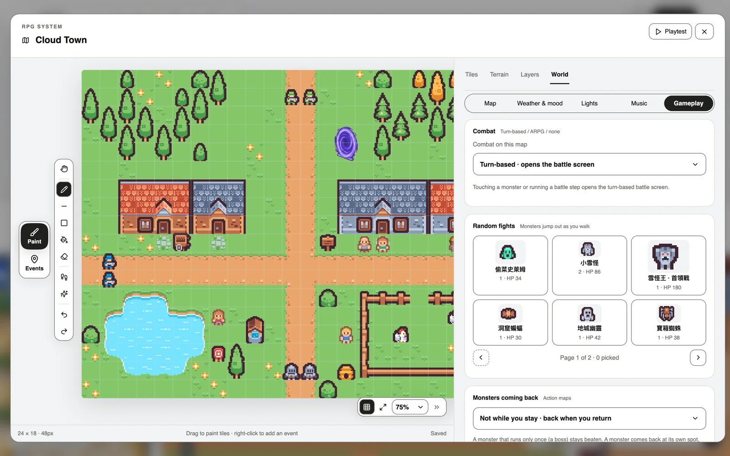Image resolution: width=730 pixels, height=456 pixels.
Task: Click the Page 1 of 2 · 0 picked text
Action: click(589, 358)
